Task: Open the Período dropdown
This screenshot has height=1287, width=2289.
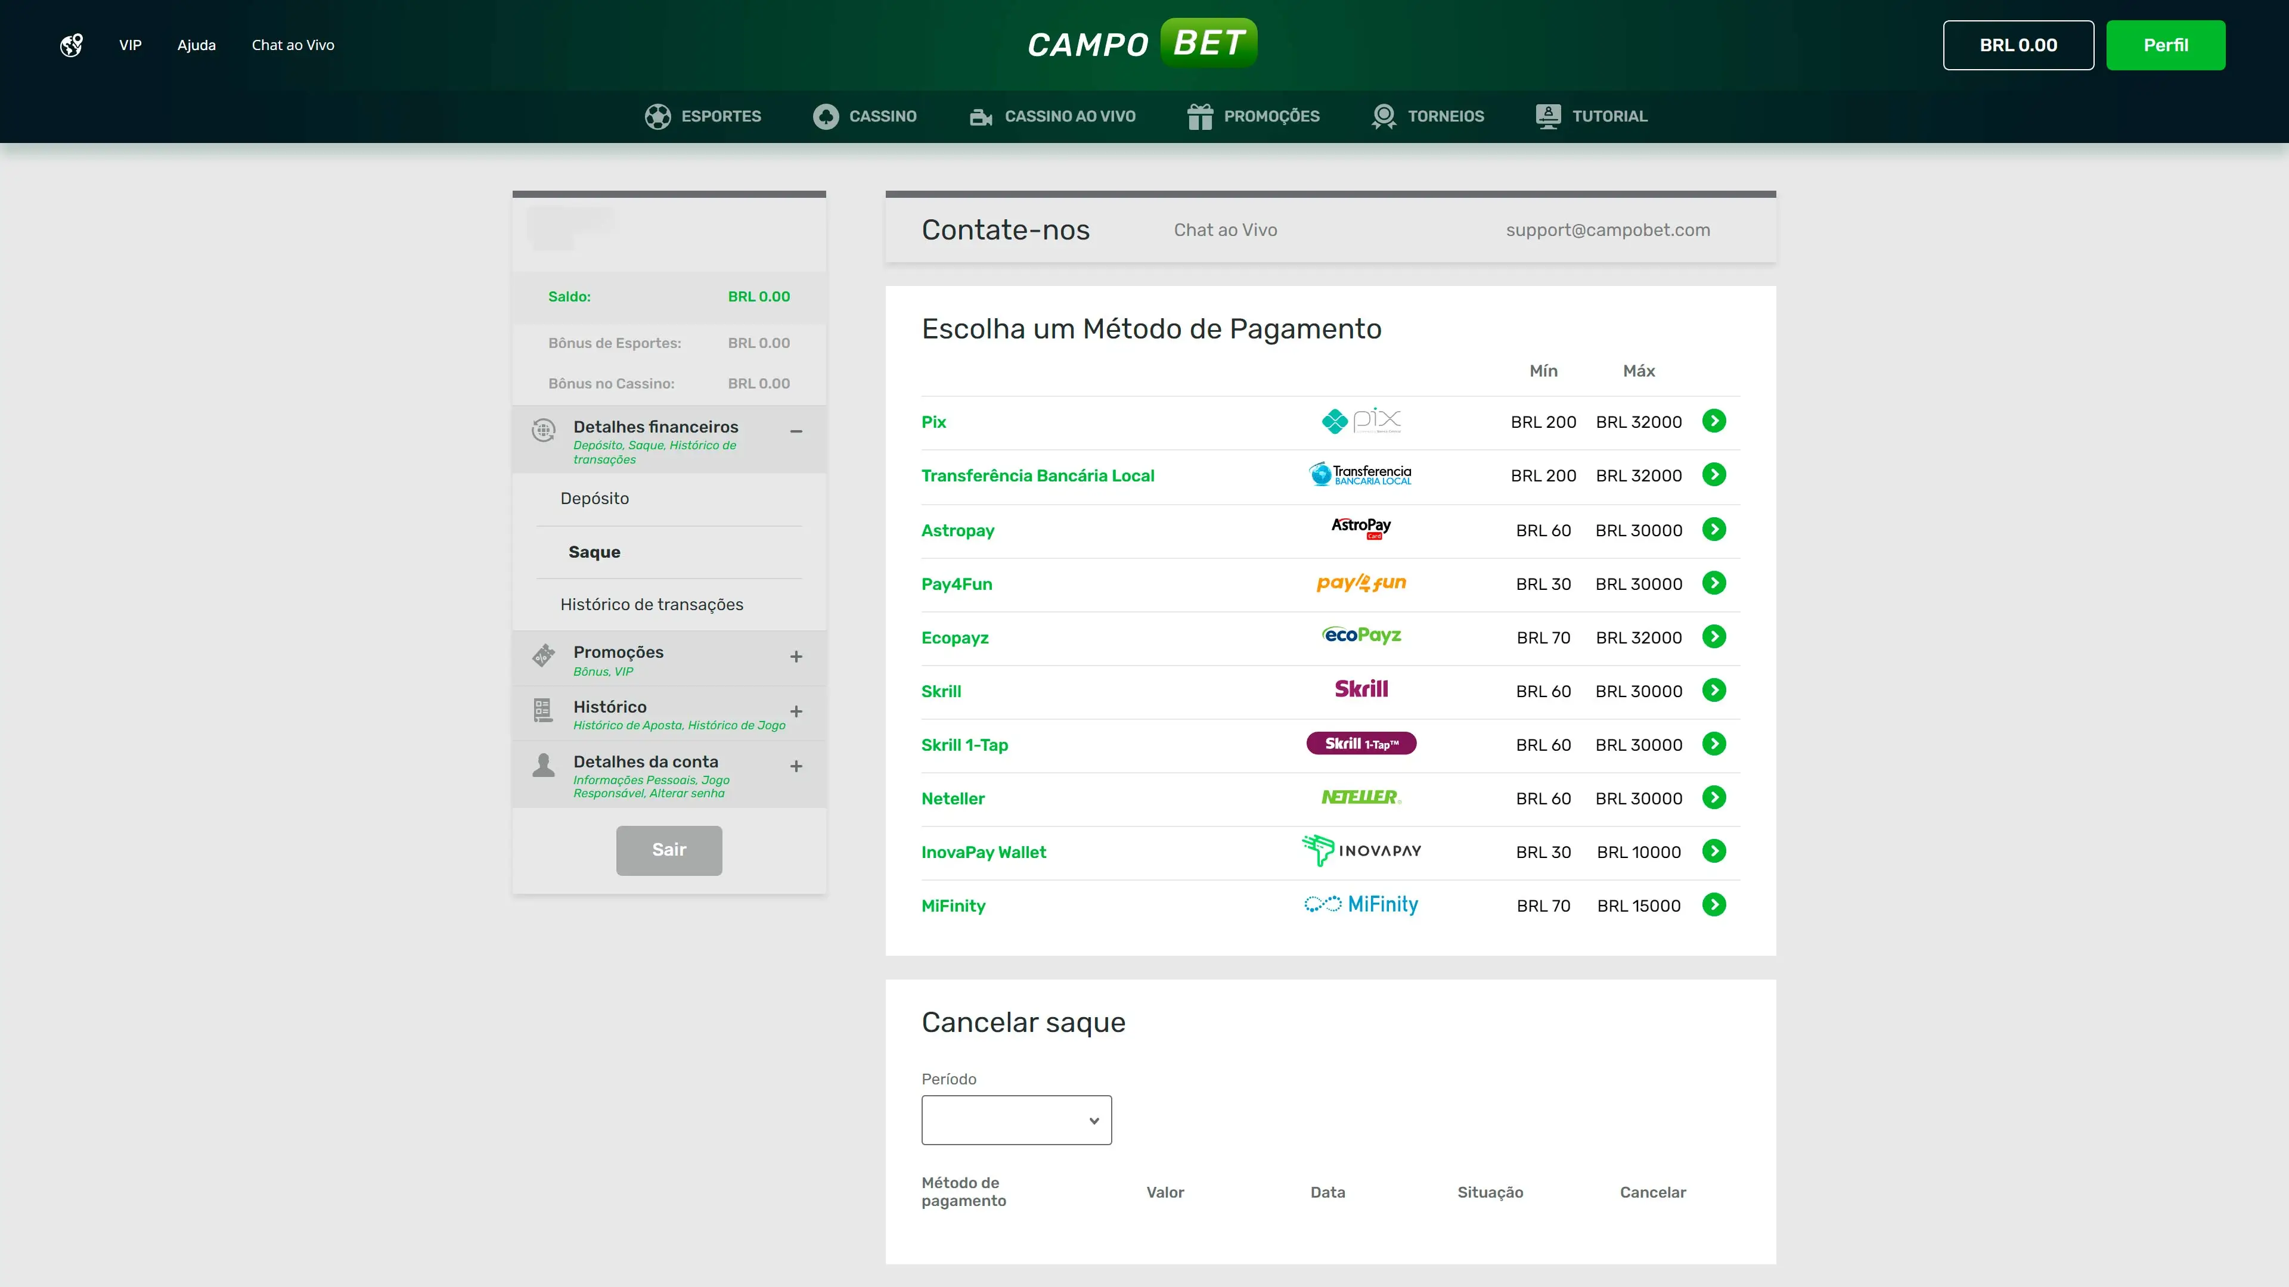Action: click(1016, 1120)
